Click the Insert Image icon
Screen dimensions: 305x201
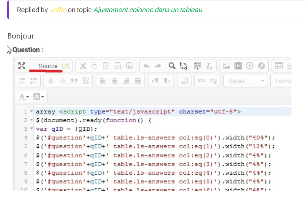[226, 66]
